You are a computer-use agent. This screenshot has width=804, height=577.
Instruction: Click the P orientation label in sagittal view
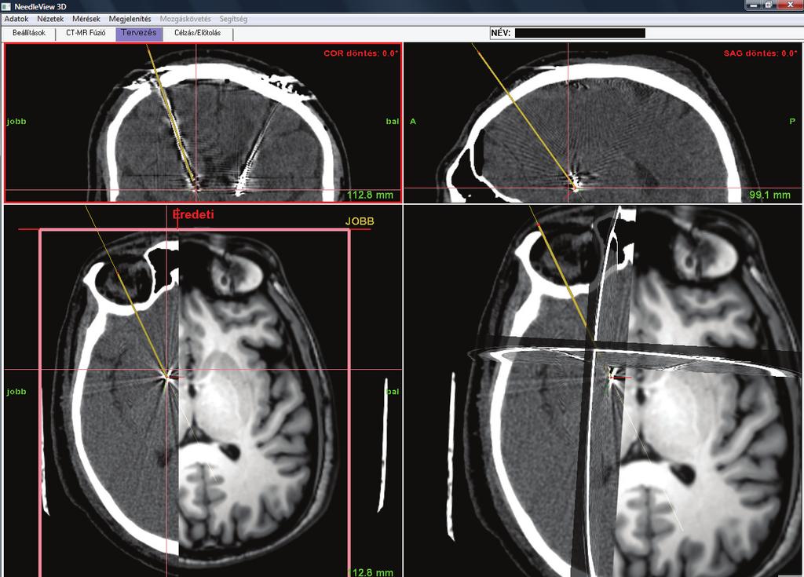pos(792,122)
